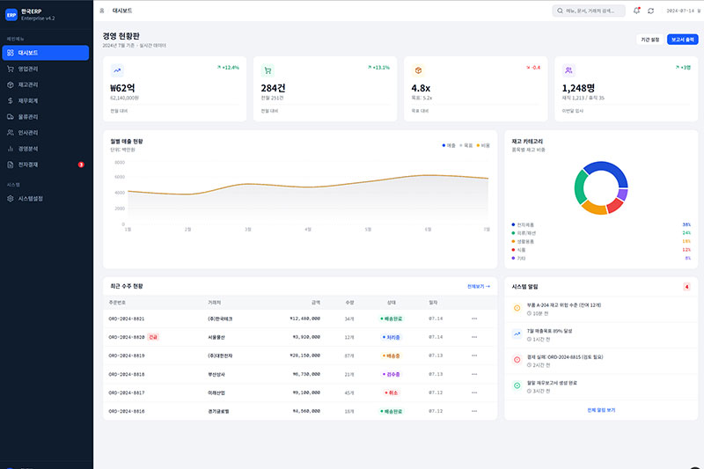Open the 재무회계 finance menu item
704x469 pixels.
coord(46,100)
